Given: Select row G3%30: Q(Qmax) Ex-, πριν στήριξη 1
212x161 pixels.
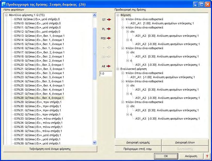Looking at the screenshot, I should (x=37, y=106).
